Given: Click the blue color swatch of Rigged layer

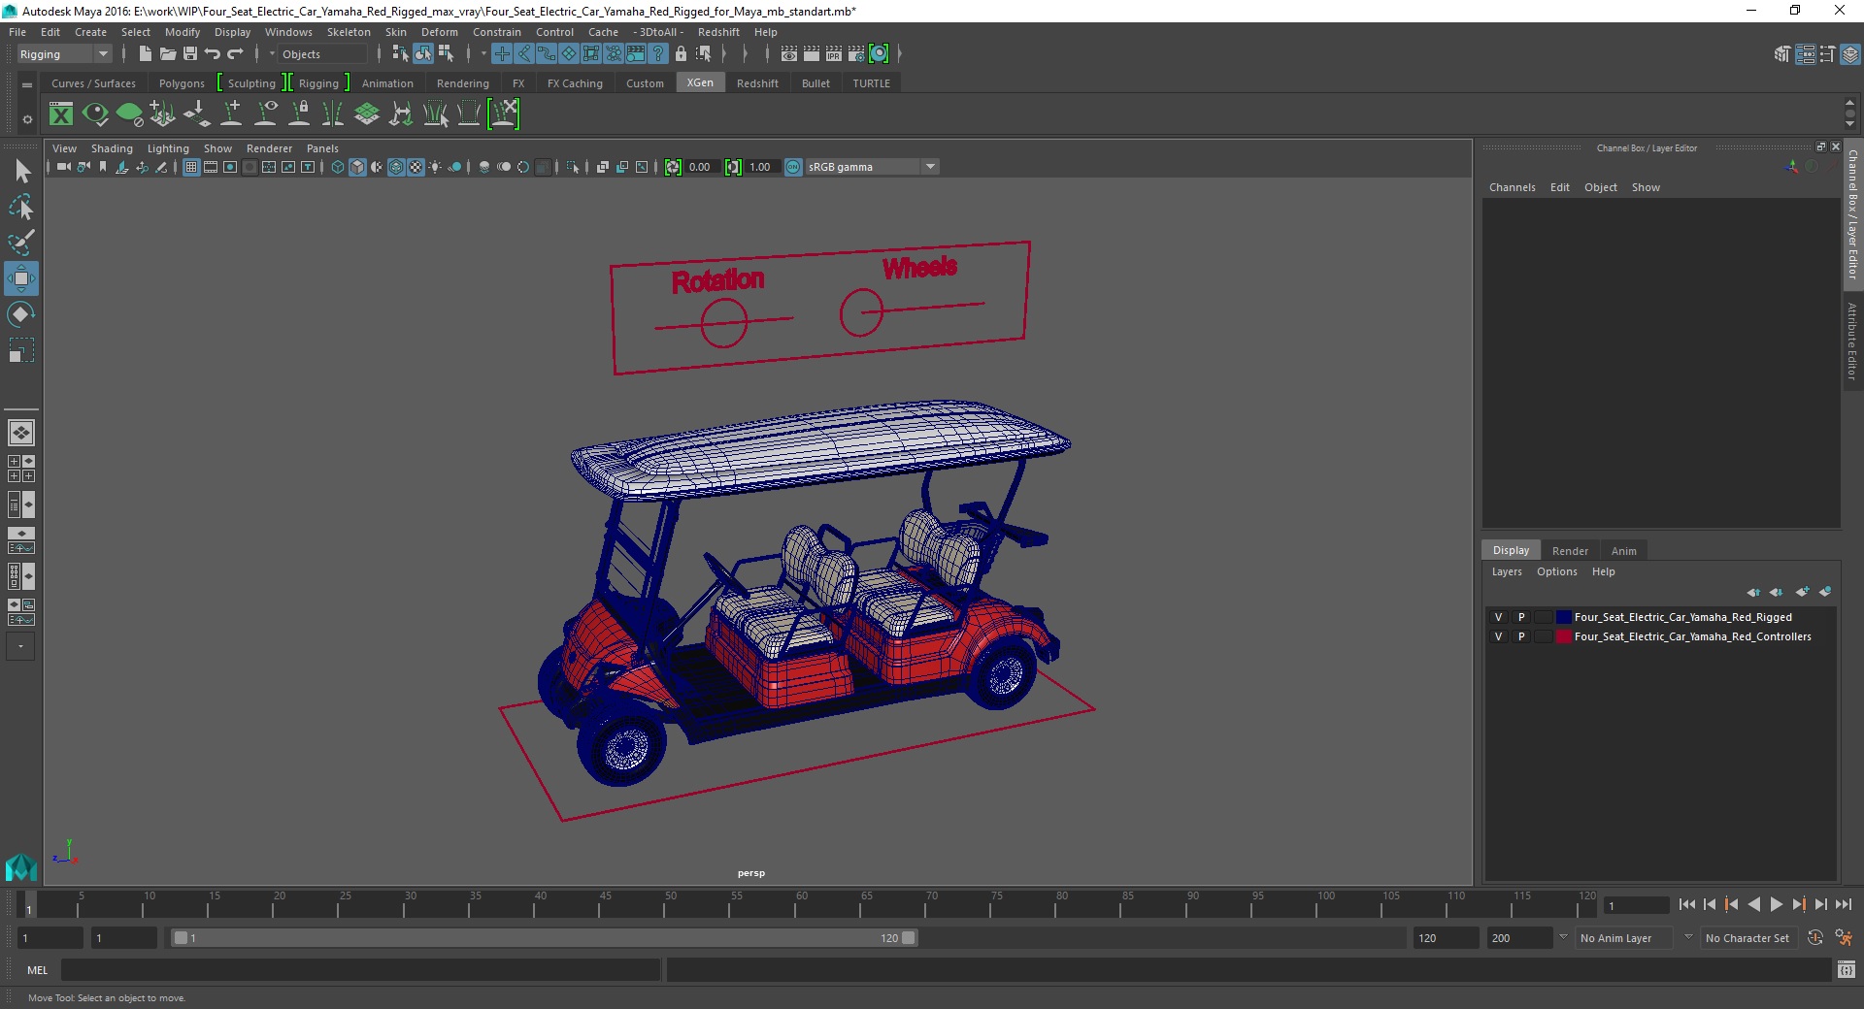Looking at the screenshot, I should [x=1563, y=617].
